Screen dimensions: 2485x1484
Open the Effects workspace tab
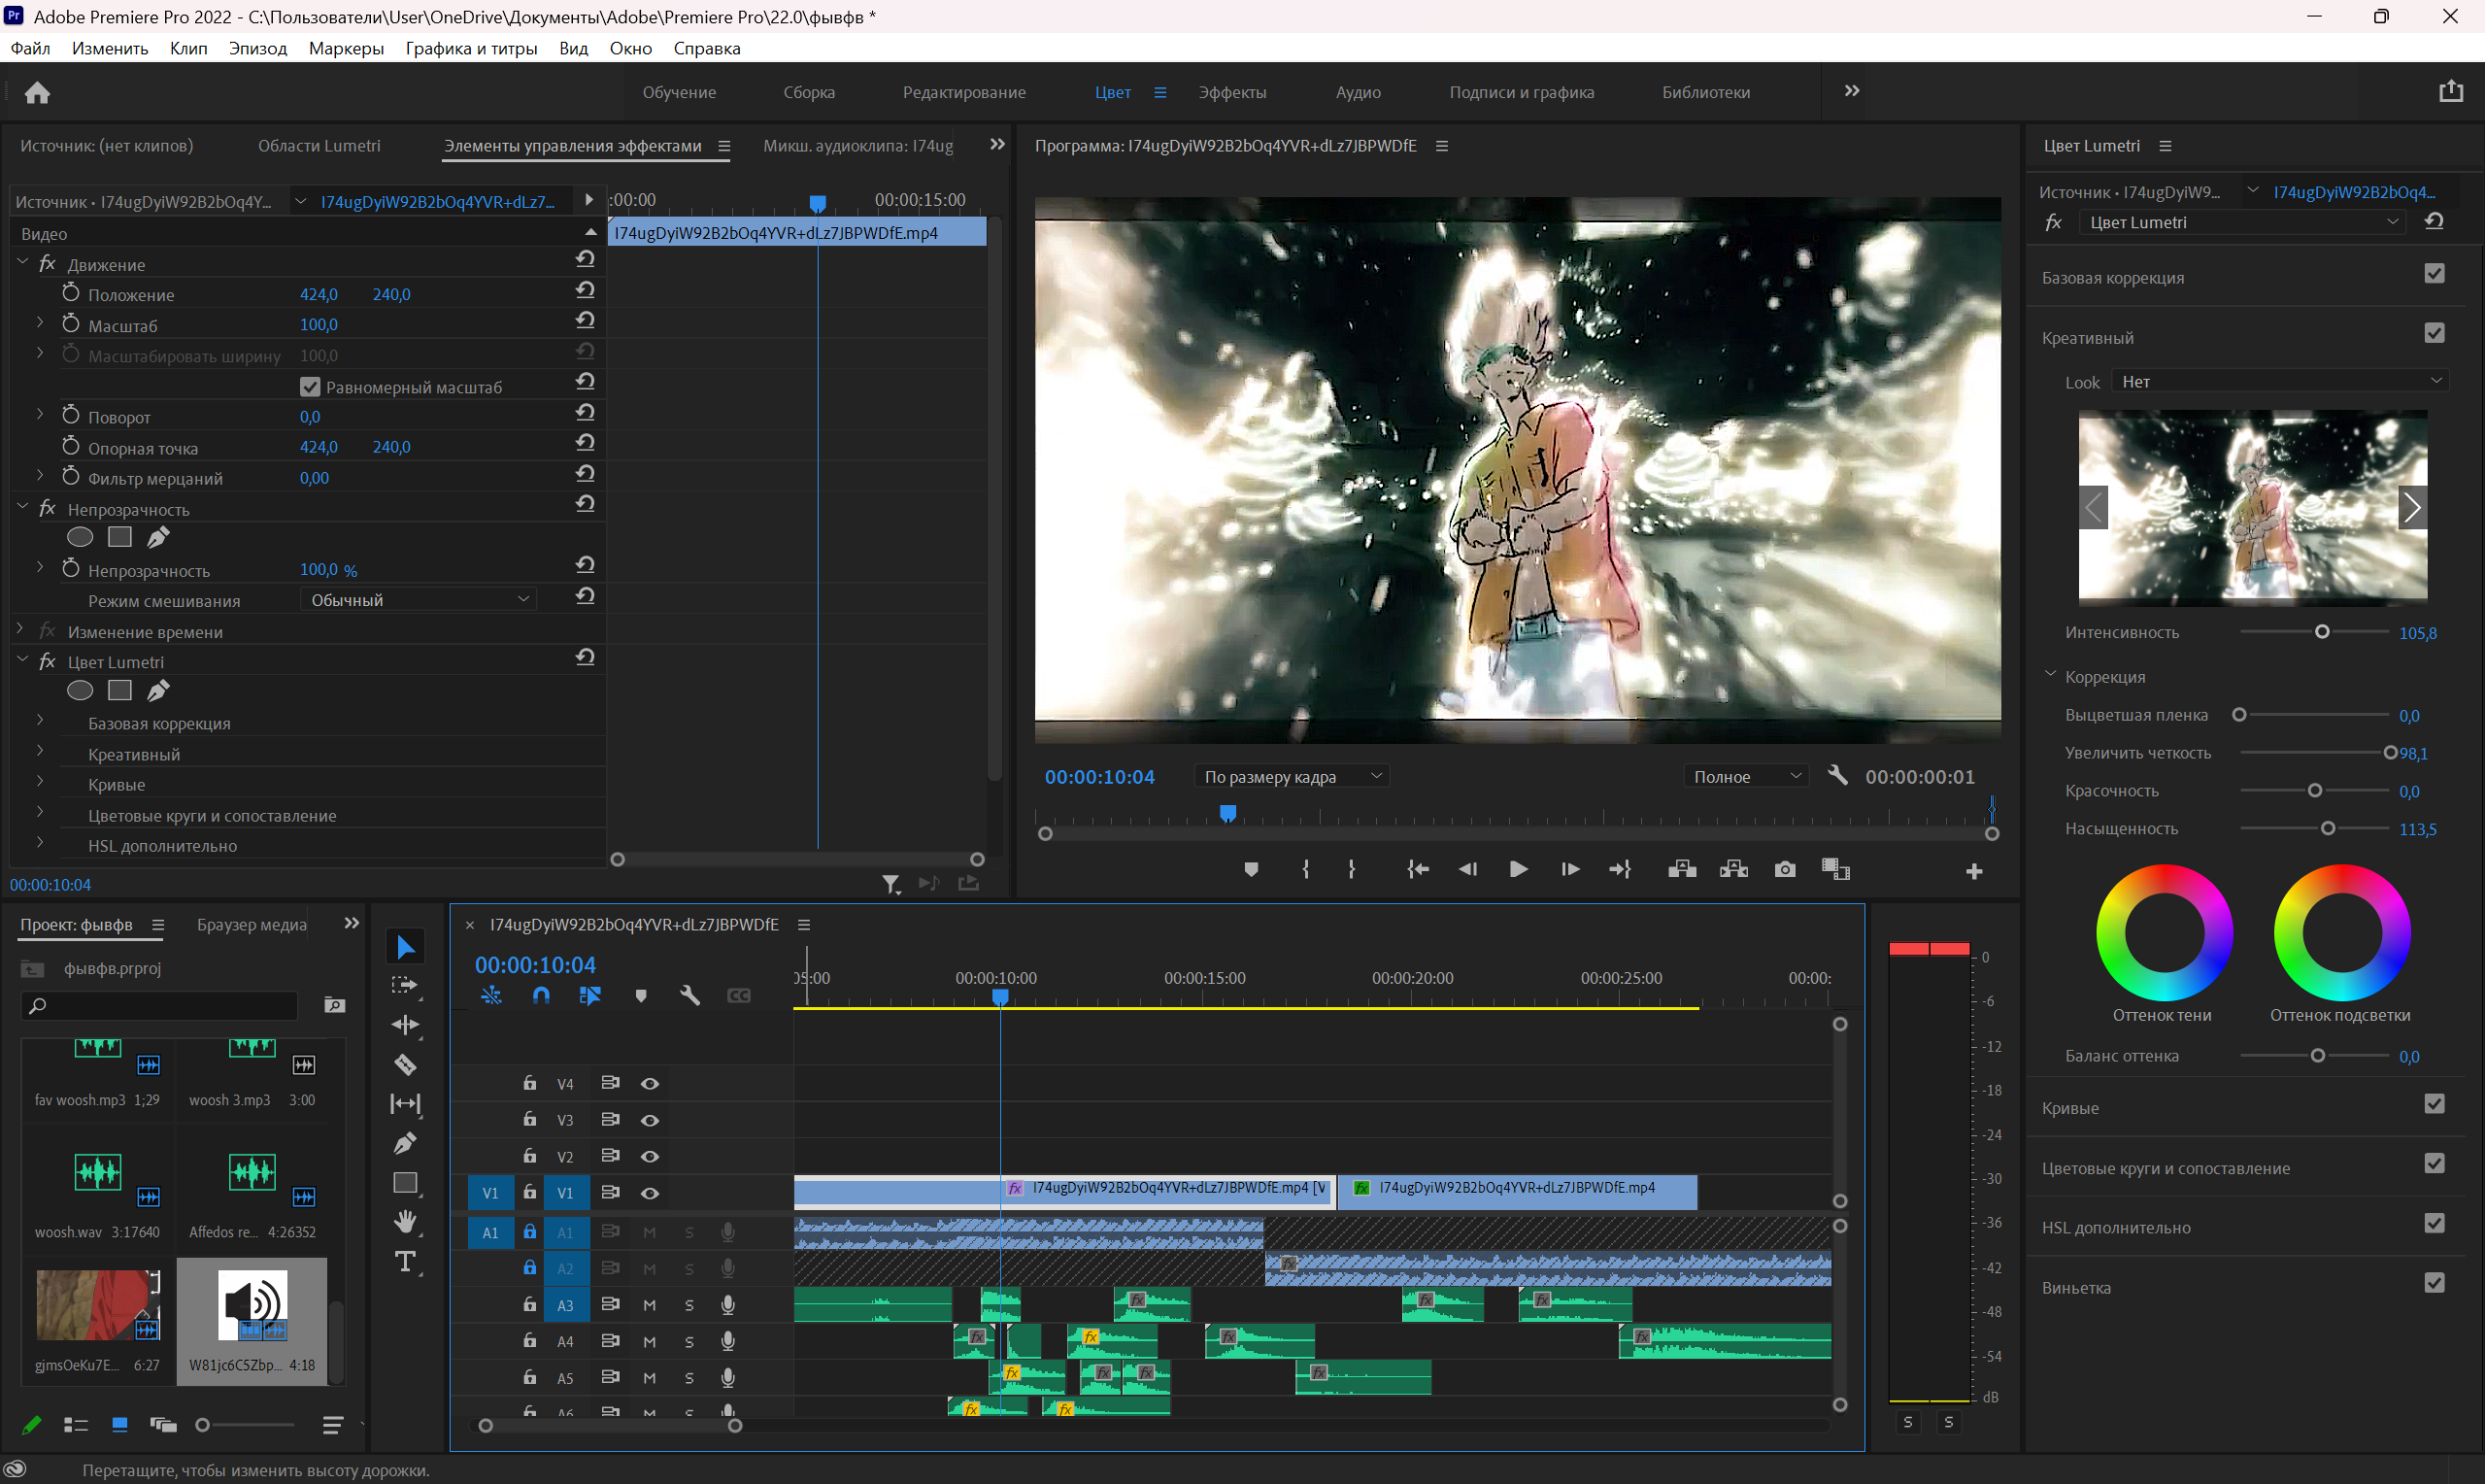pos(1231,92)
